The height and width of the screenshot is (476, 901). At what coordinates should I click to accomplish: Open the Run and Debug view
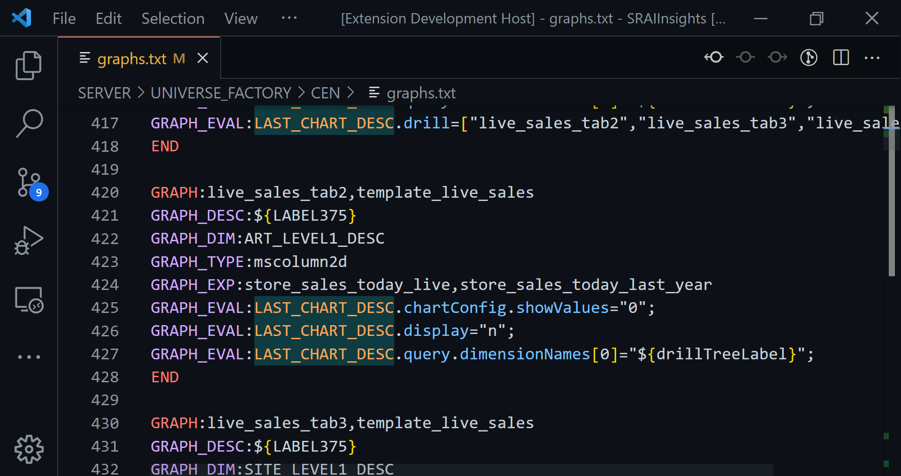(29, 241)
